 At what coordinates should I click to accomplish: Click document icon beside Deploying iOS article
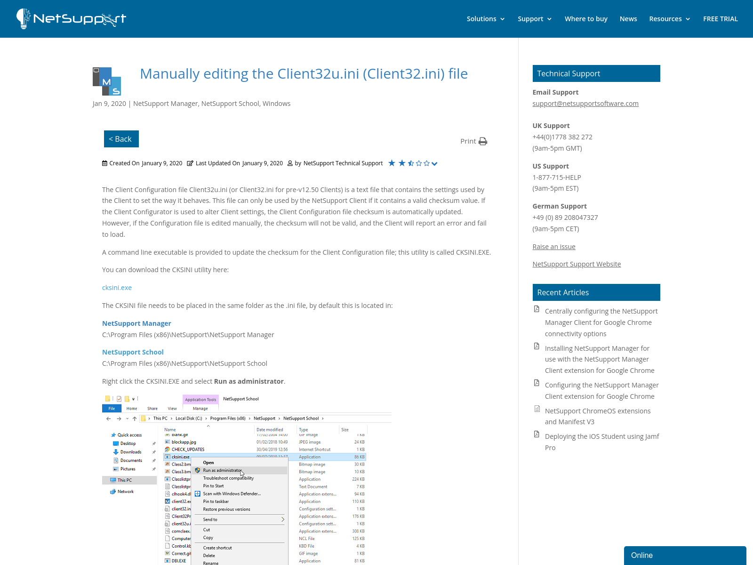coord(537,434)
